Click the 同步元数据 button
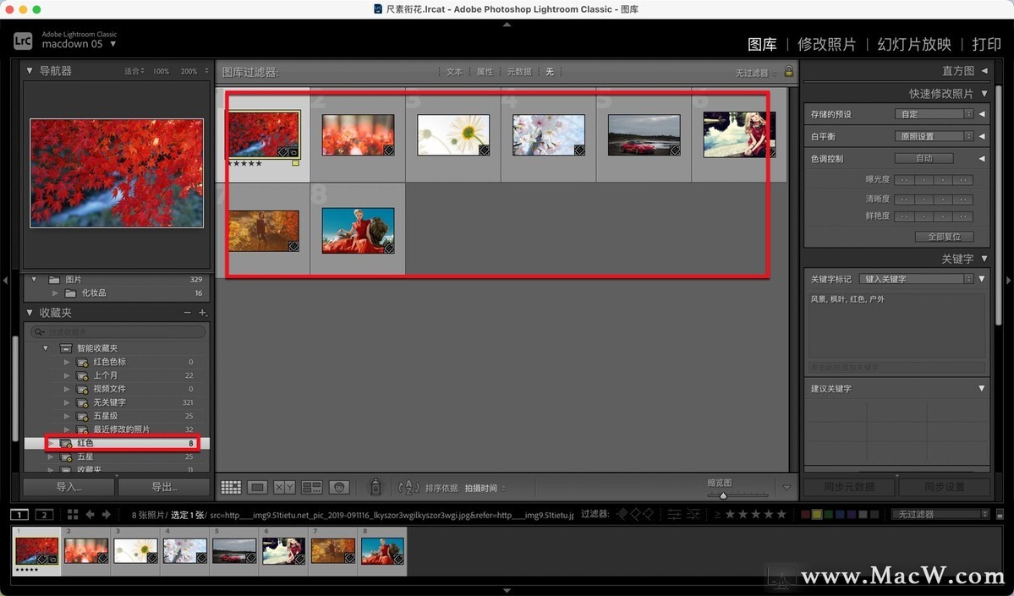Screen dimensions: 1014x596 (x=849, y=487)
